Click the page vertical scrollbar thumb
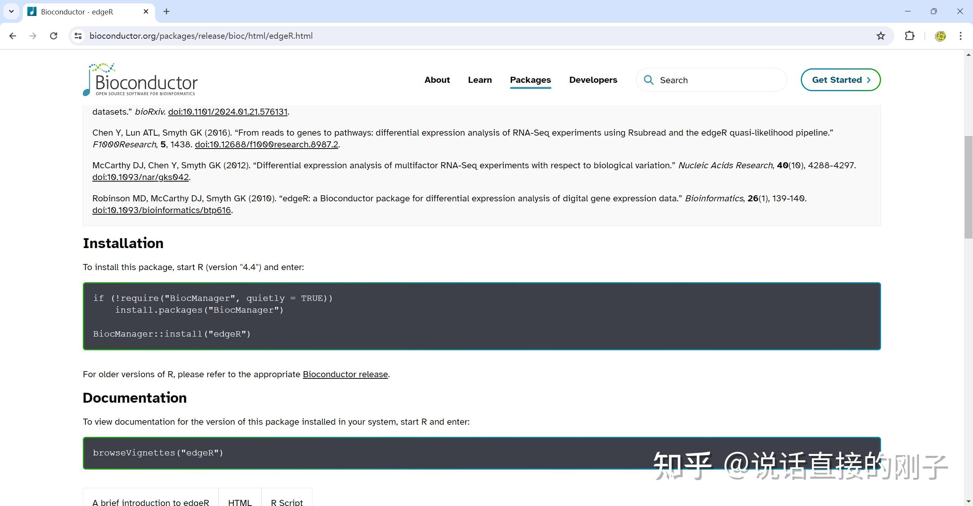Image resolution: width=973 pixels, height=506 pixels. click(x=968, y=187)
